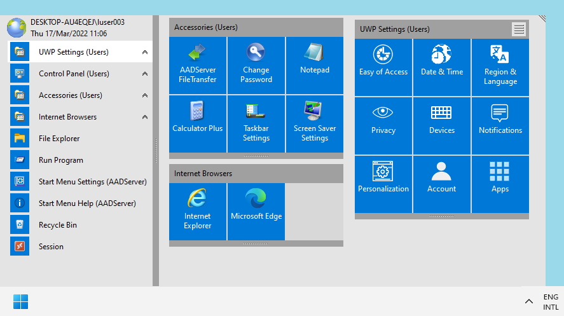
Task: Show hidden system tray icons
Action: [x=528, y=301]
